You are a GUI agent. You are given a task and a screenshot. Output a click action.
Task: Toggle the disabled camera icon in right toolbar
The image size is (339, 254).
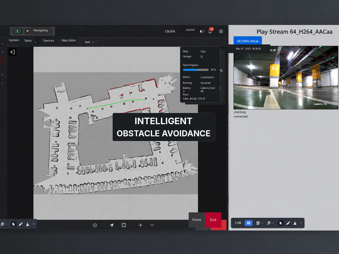(258, 223)
